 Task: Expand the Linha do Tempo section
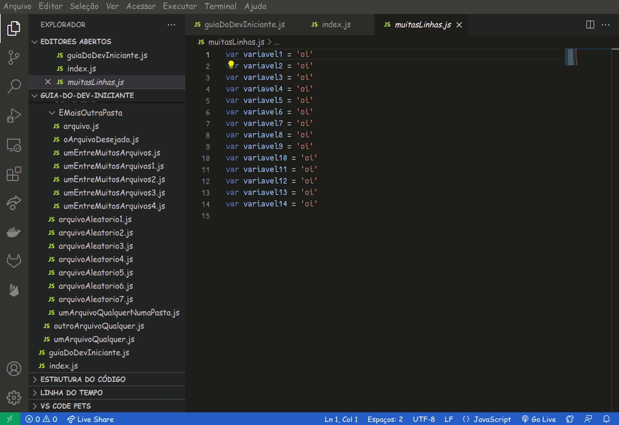tap(71, 392)
